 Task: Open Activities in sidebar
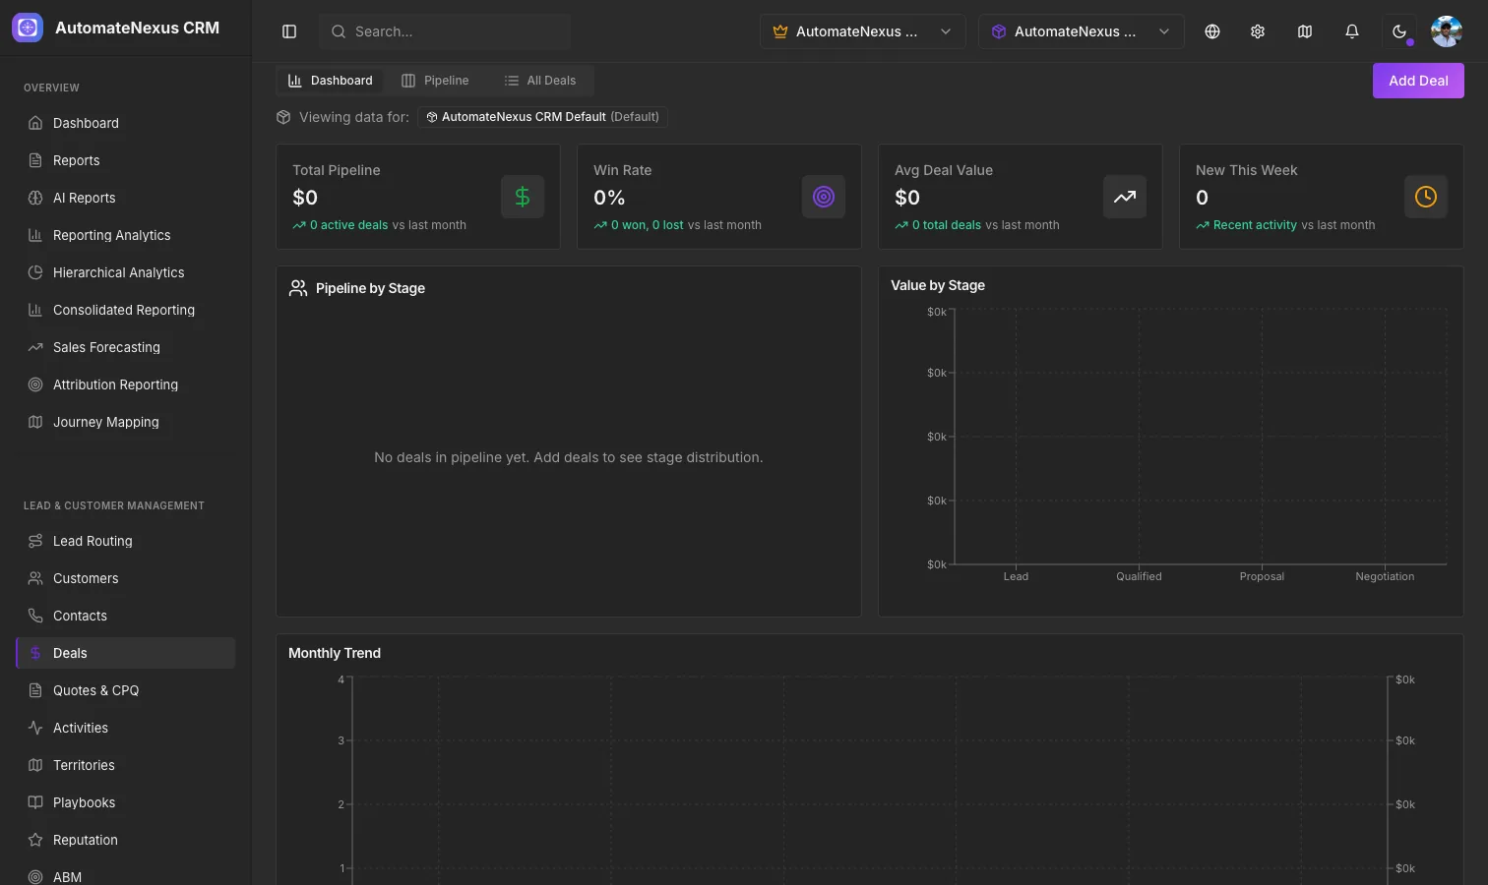coord(126,728)
